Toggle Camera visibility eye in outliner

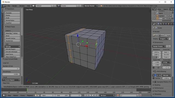(x=166, y=16)
